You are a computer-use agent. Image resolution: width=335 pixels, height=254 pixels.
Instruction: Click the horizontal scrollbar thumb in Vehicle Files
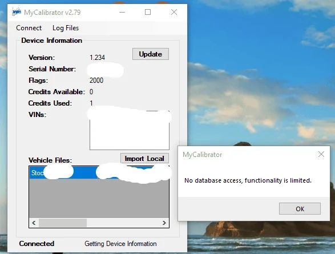coord(63,223)
